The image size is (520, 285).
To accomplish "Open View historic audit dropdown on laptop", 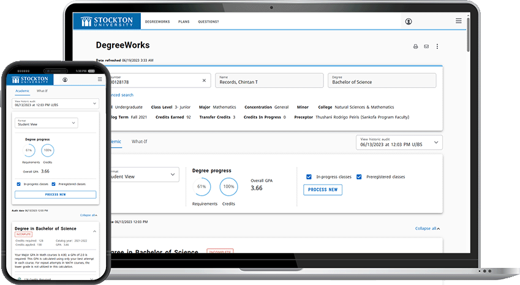I will (x=399, y=142).
